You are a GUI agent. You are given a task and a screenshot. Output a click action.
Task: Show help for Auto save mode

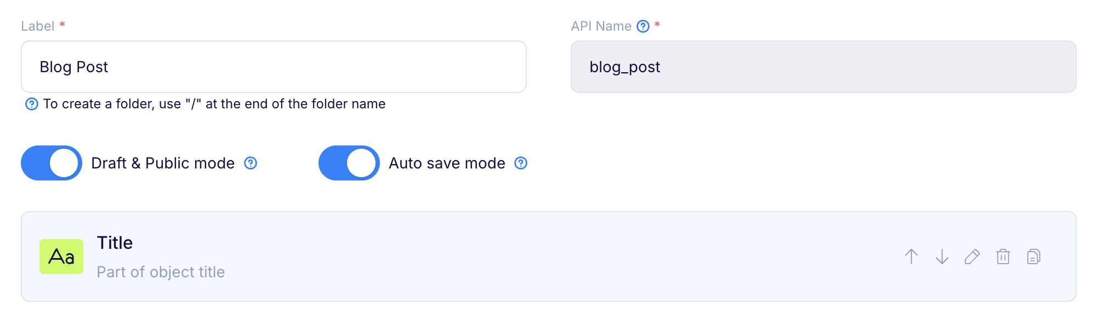coord(521,163)
